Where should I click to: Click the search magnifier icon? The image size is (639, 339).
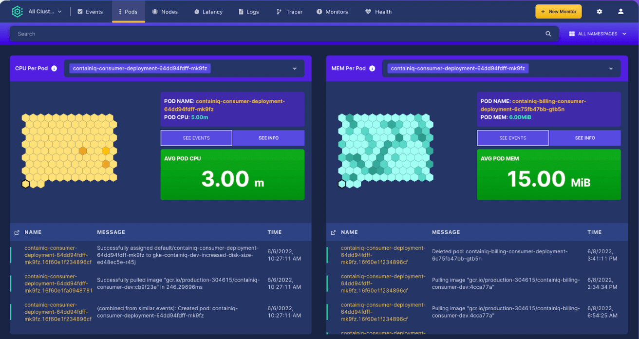(x=548, y=34)
